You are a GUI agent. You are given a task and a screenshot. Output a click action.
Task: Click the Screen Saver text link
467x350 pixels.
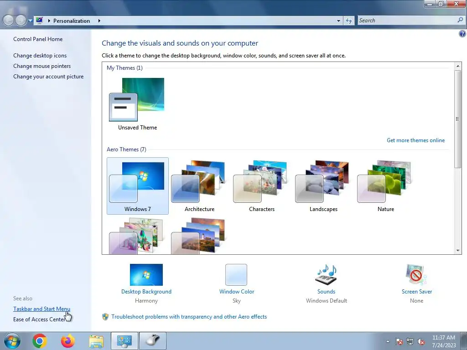417,292
